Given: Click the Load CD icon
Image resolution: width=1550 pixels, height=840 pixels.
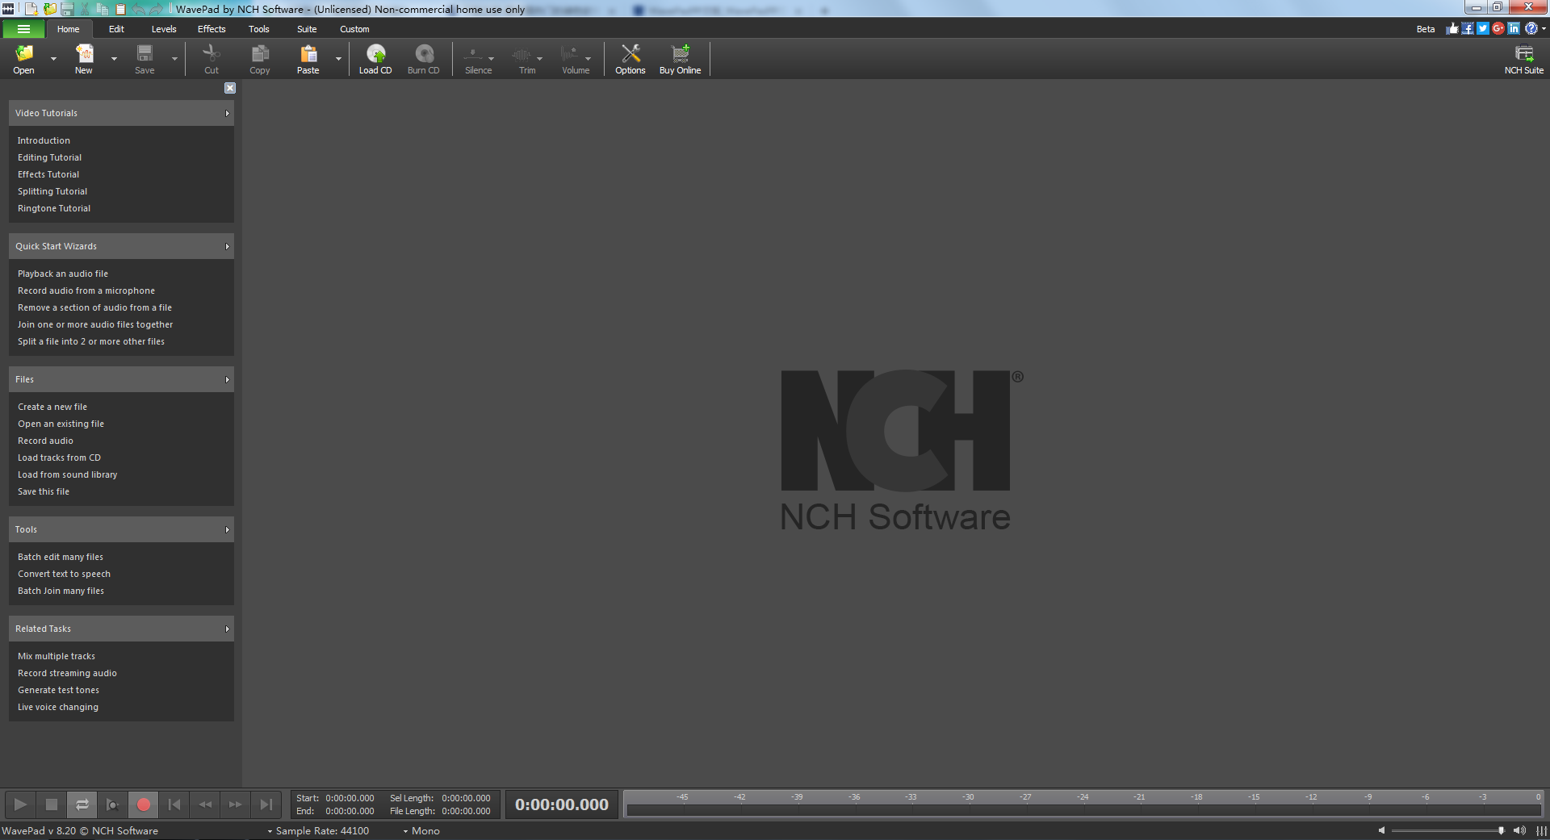Looking at the screenshot, I should point(375,54).
